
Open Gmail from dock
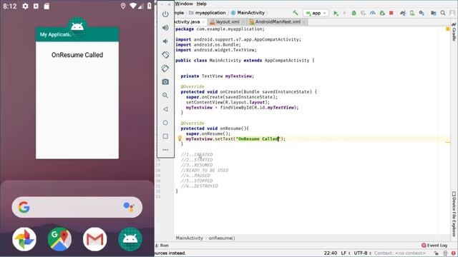coord(95,239)
